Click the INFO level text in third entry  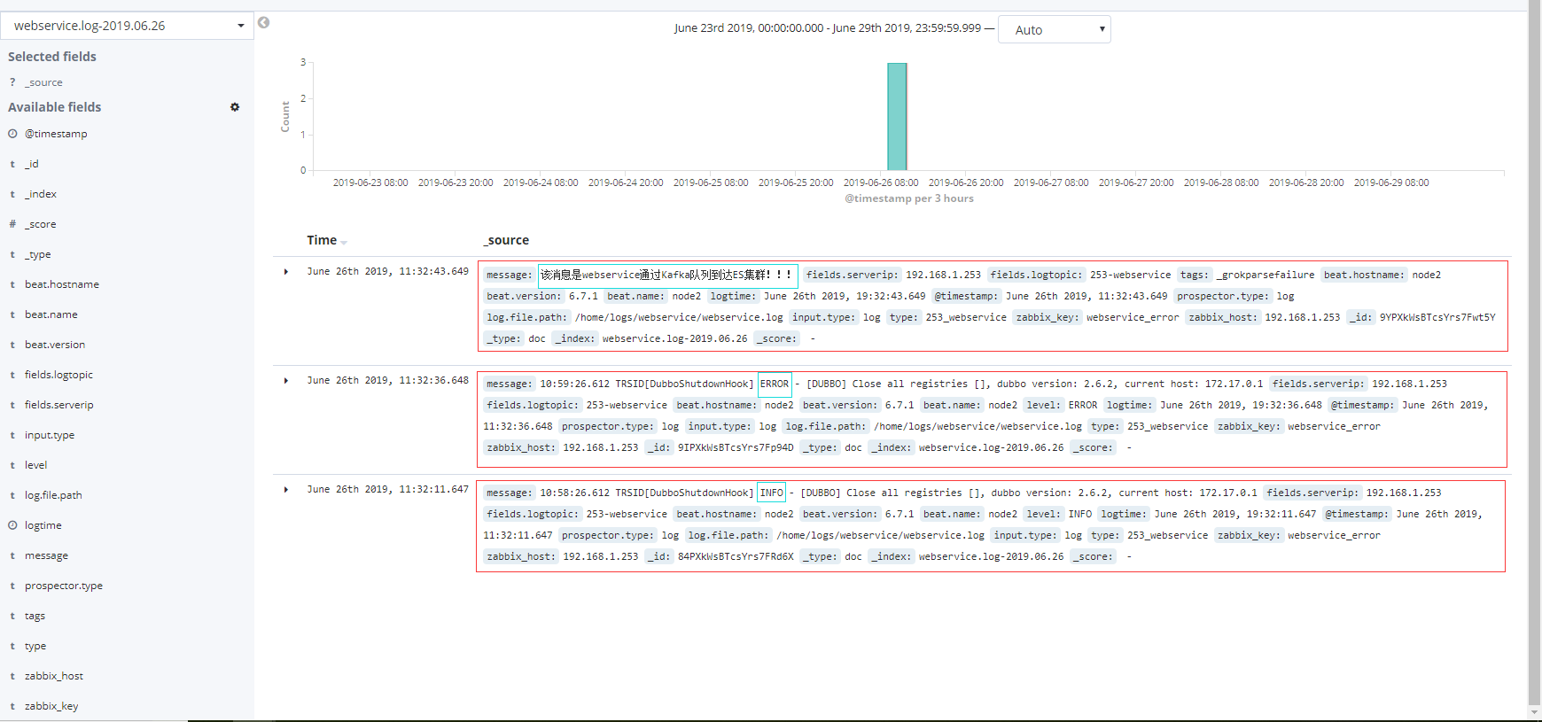click(x=772, y=493)
